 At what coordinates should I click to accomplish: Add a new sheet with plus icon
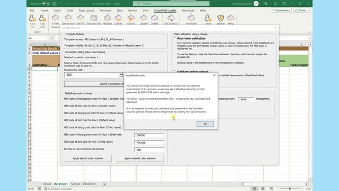(105, 184)
